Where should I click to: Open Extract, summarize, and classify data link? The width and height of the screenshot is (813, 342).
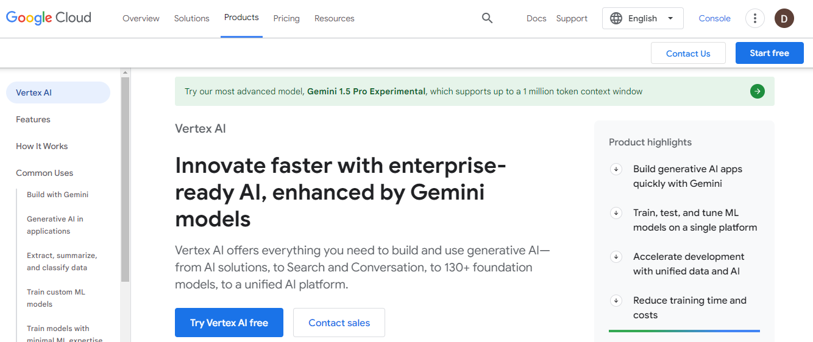pyautogui.click(x=62, y=262)
